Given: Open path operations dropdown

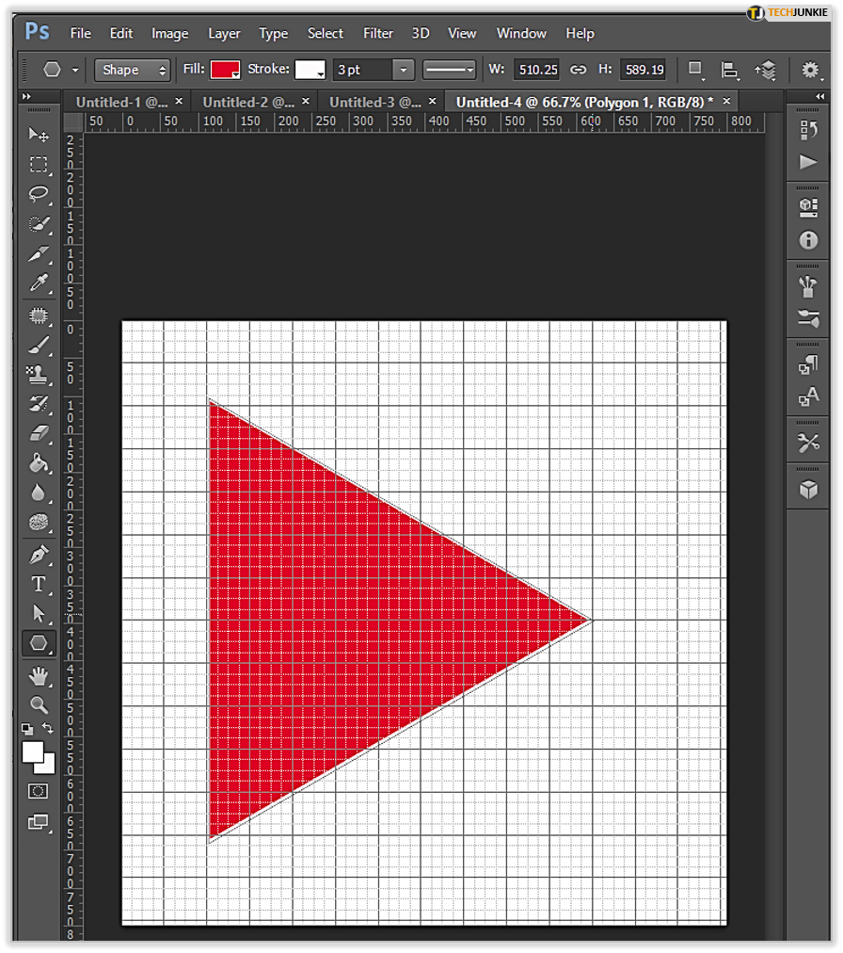Looking at the screenshot, I should point(696,70).
